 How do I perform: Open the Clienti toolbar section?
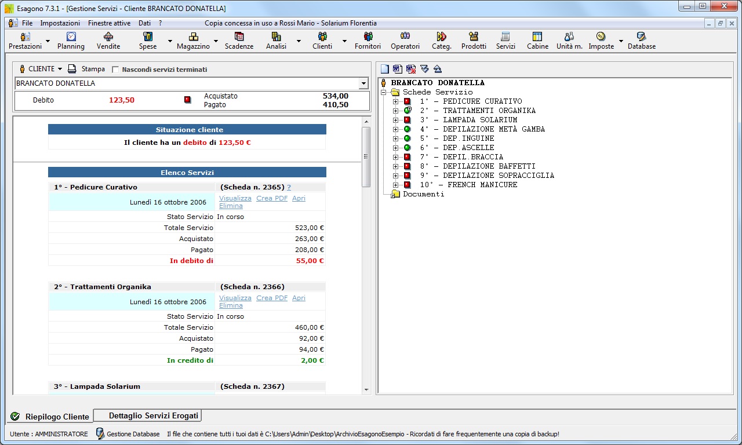[x=322, y=41]
